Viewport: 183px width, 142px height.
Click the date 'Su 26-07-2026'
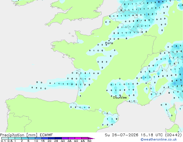(x=122, y=135)
